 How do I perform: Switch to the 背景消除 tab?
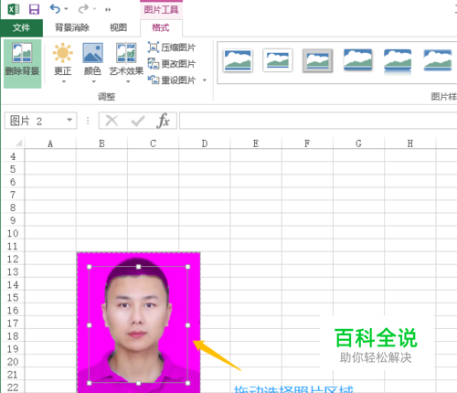pyautogui.click(x=72, y=27)
